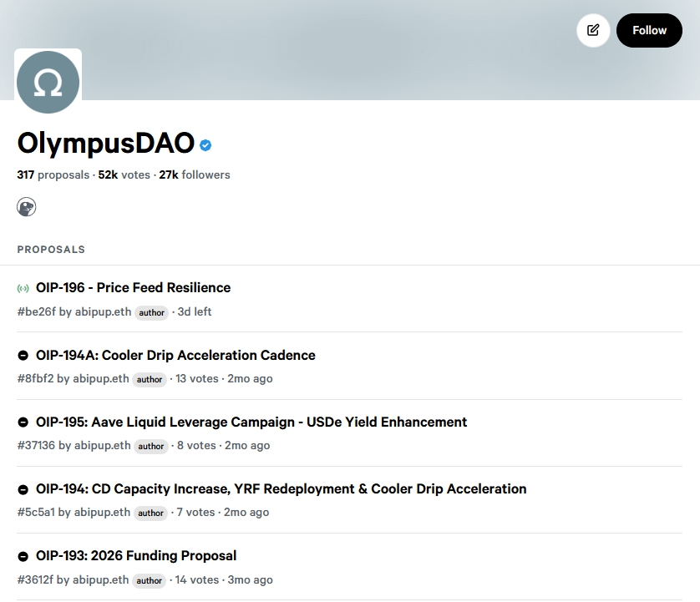The height and width of the screenshot is (602, 700).
Task: Click the author badge on #5c5a1
Action: point(150,513)
